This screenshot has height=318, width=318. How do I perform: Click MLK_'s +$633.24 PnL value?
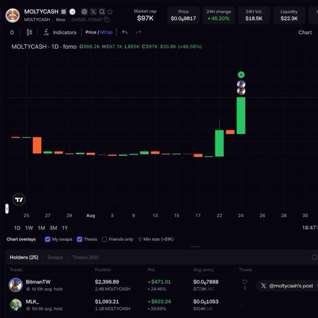point(159,302)
